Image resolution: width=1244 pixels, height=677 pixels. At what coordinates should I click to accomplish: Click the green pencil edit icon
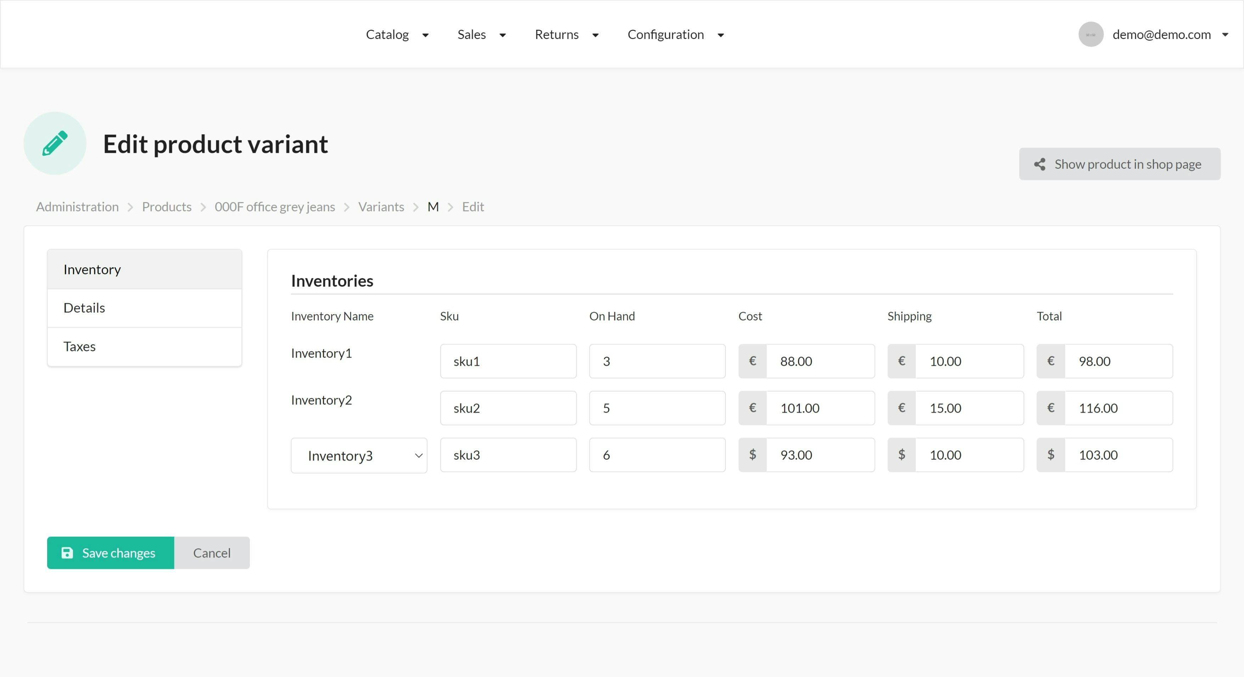click(55, 144)
